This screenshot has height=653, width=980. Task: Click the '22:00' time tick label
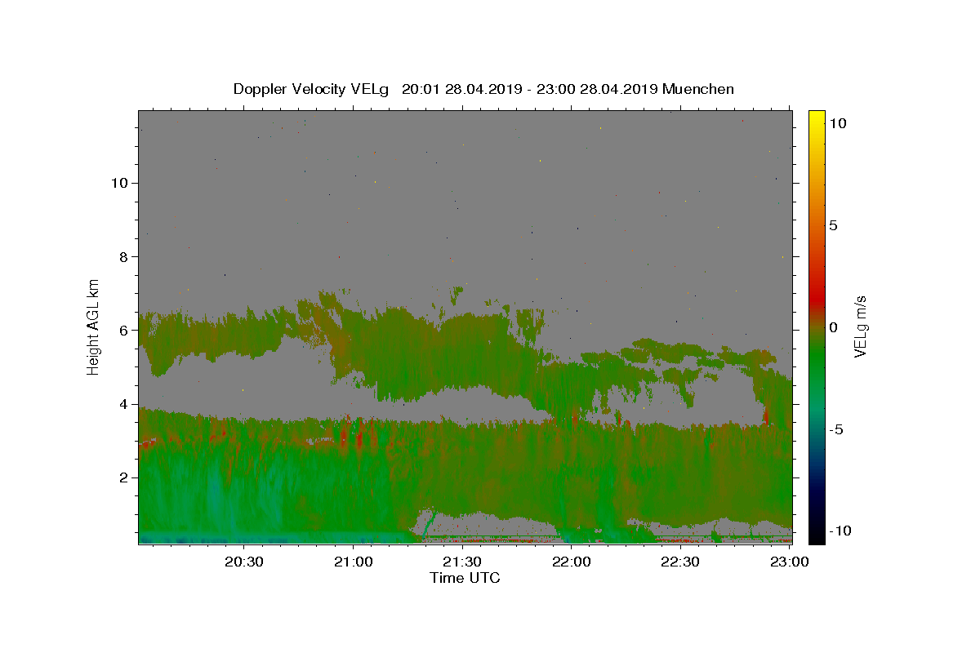(572, 562)
